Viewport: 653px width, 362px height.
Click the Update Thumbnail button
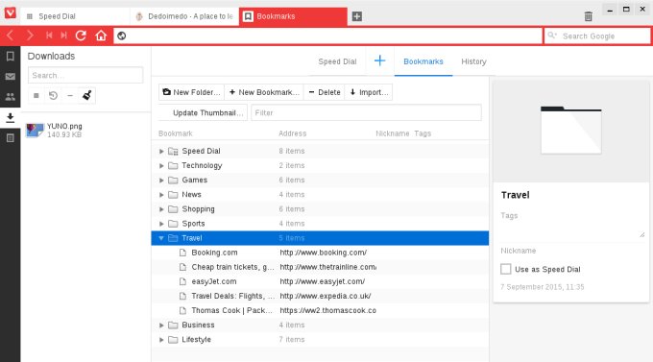pyautogui.click(x=204, y=113)
